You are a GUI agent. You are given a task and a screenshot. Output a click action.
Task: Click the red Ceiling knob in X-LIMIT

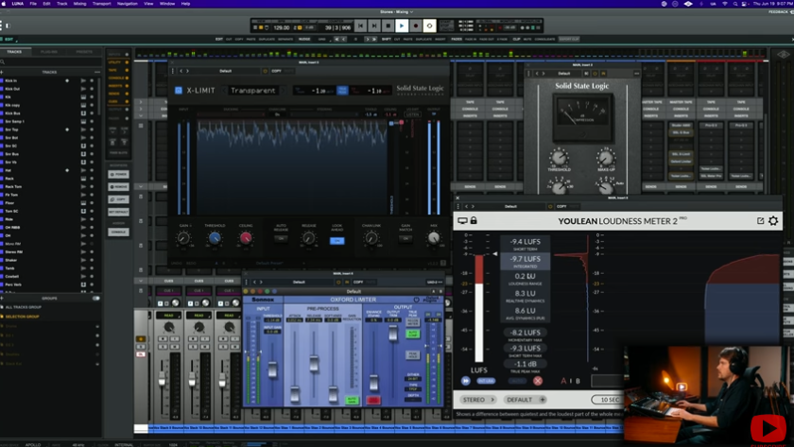(x=246, y=238)
